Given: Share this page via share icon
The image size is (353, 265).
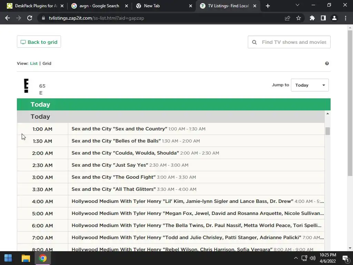Looking at the screenshot, I should (x=288, y=18).
